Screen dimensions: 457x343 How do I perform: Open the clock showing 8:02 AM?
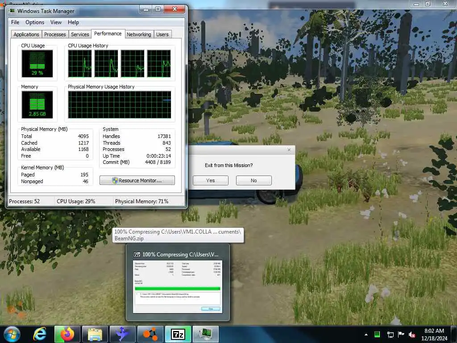click(x=434, y=335)
